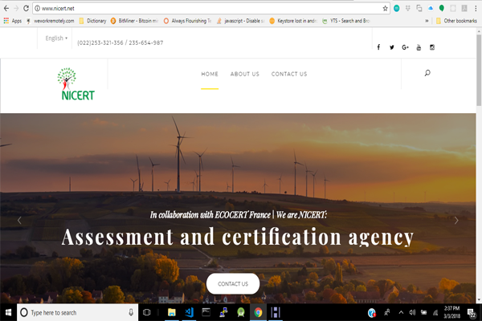
Task: Click the Google Plus icon
Action: point(405,47)
